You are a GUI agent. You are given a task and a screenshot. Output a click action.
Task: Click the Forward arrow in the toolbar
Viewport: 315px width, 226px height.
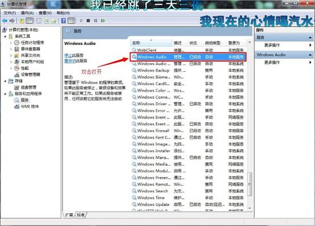pyautogui.click(x=12, y=20)
